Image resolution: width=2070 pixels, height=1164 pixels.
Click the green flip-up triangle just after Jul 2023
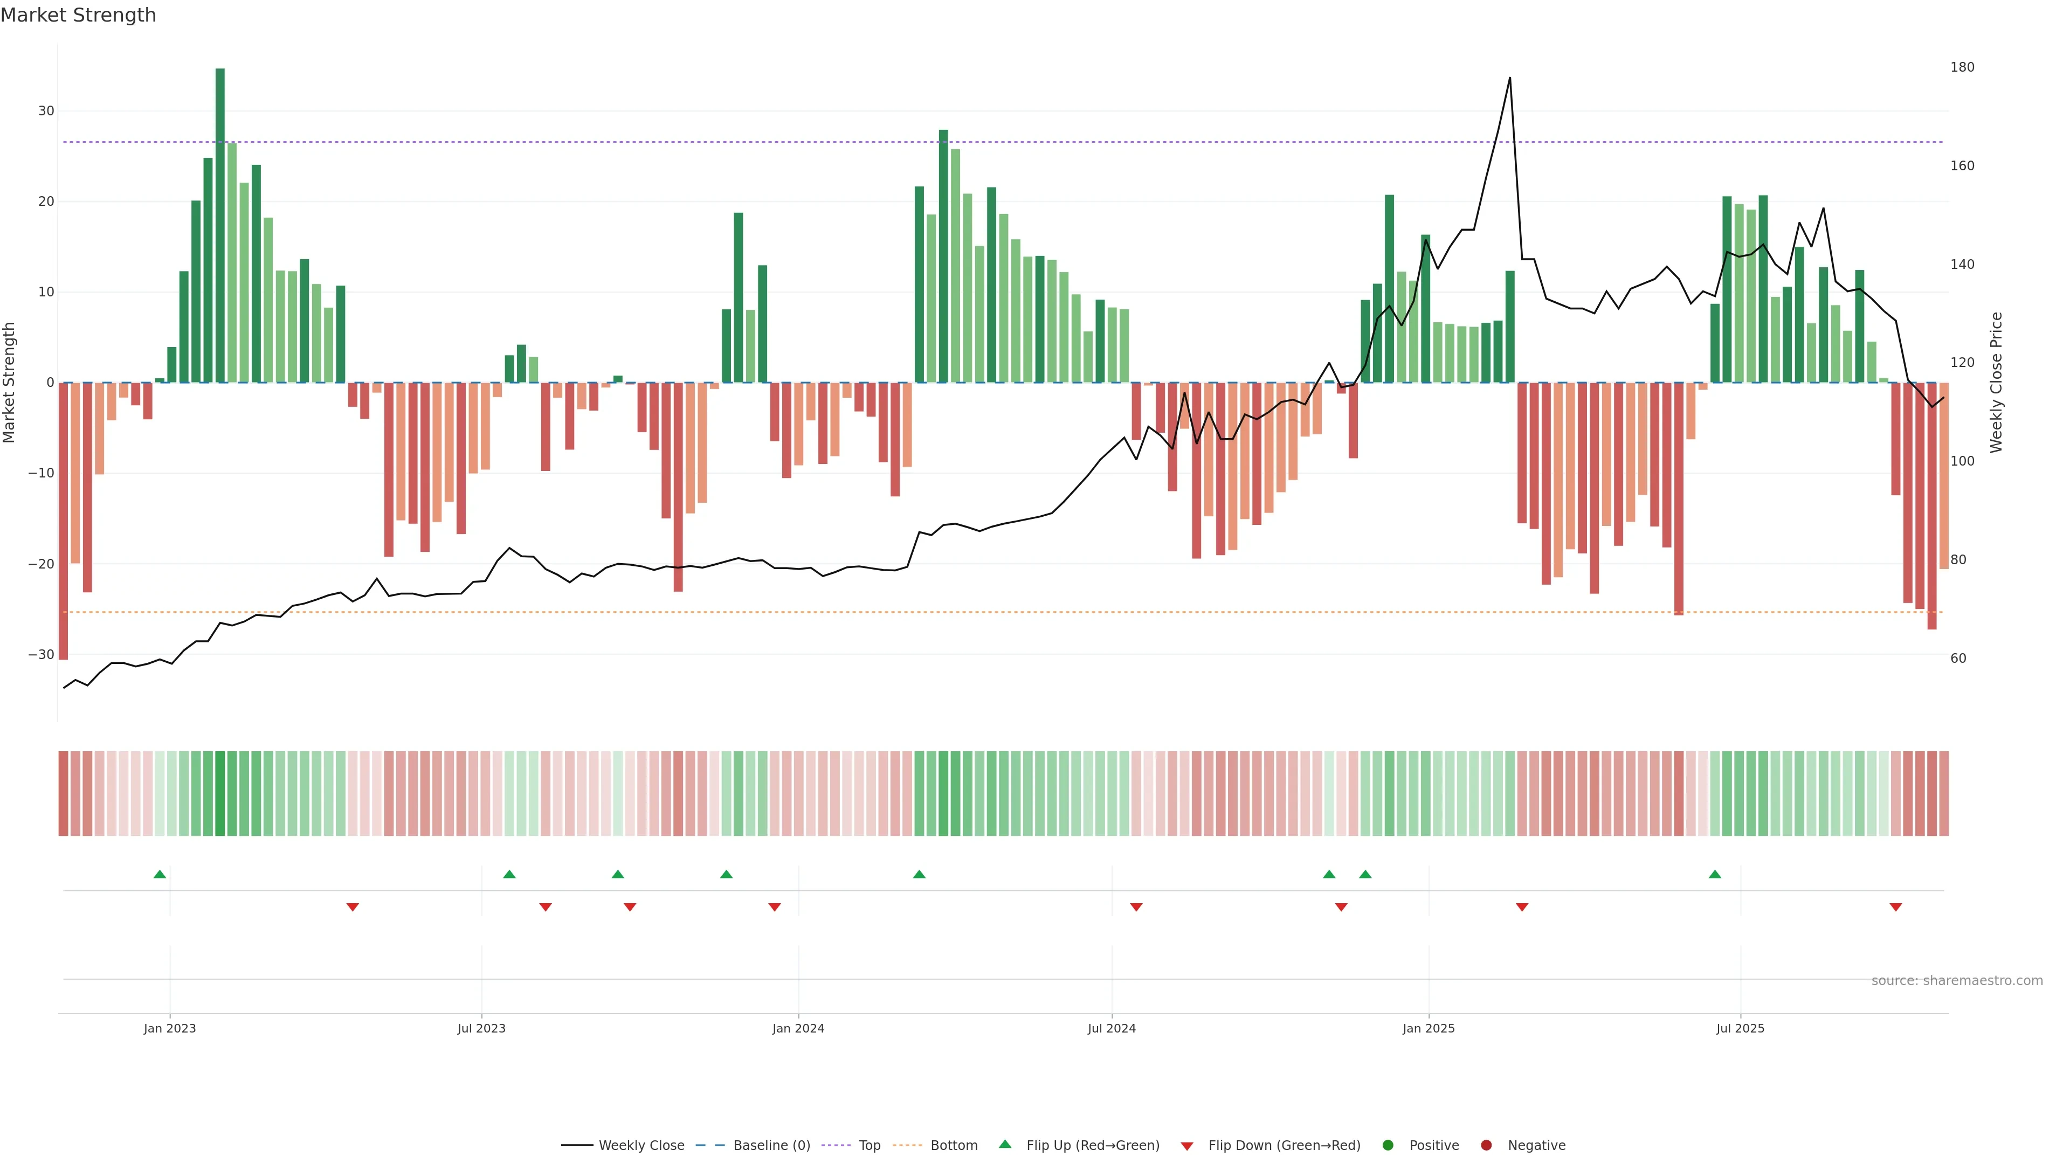[x=509, y=874]
